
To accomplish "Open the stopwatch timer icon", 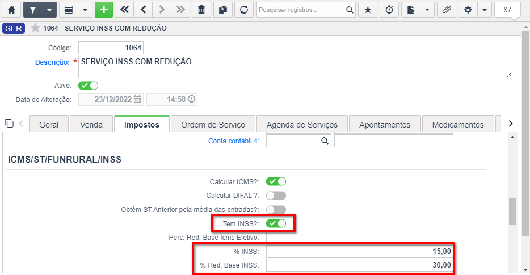I will 389,10.
